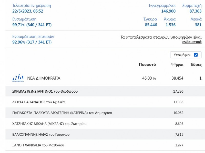
Task: Click the Άκυρα count 1.536
Action: click(170, 25)
